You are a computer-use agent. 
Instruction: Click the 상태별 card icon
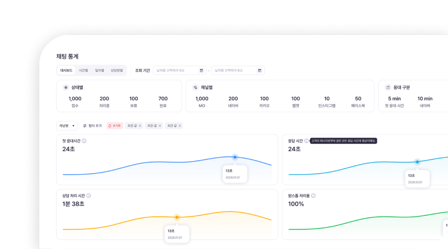click(66, 88)
